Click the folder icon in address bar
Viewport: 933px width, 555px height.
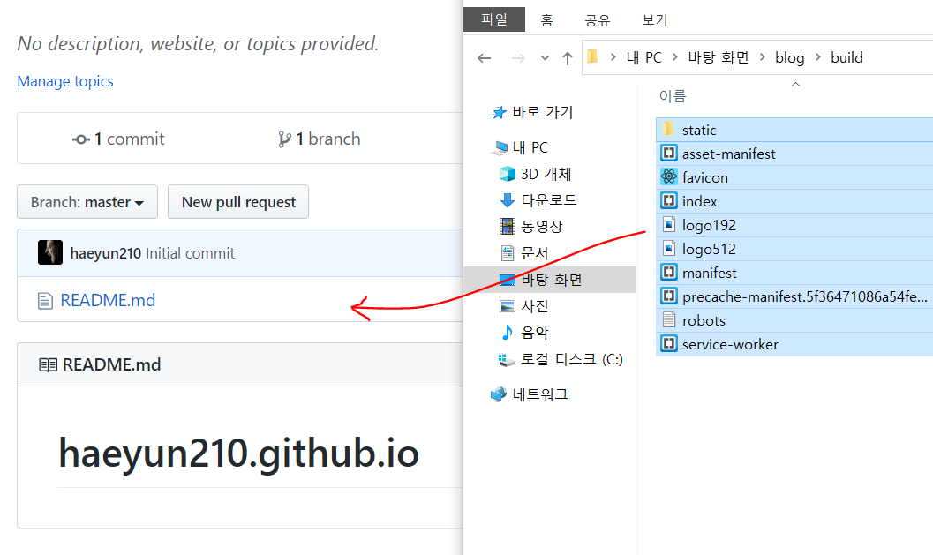[x=592, y=57]
